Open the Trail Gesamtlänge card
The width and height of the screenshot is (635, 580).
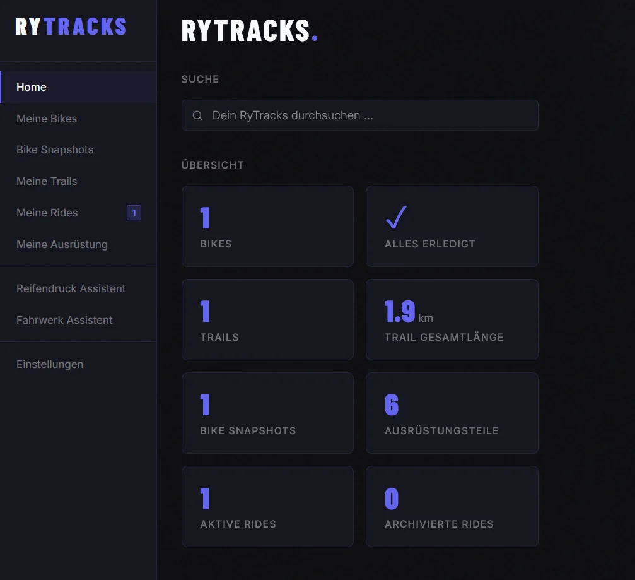452,320
